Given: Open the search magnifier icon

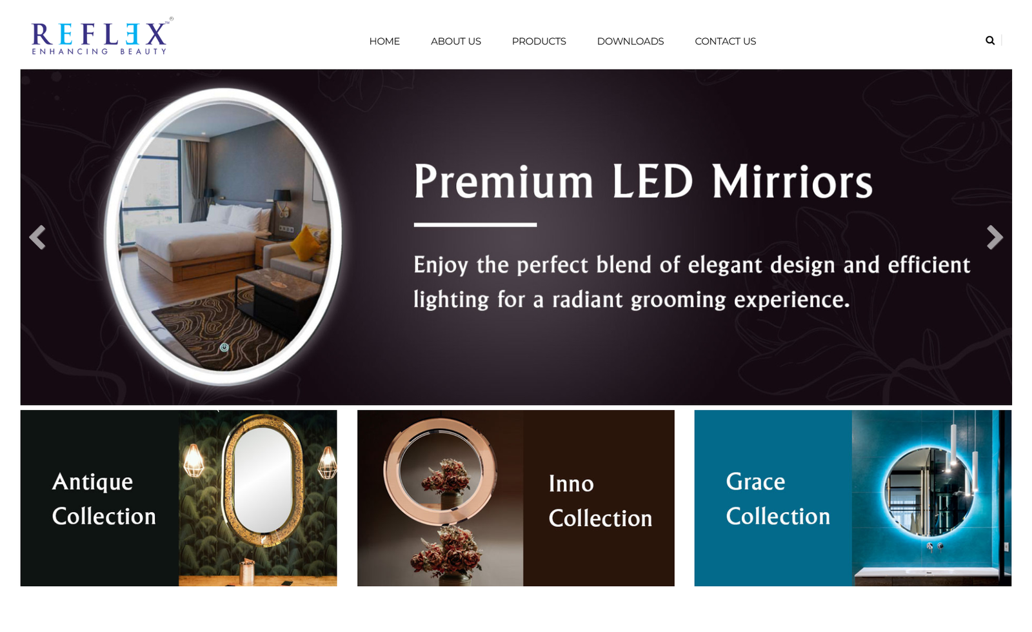Looking at the screenshot, I should 989,41.
